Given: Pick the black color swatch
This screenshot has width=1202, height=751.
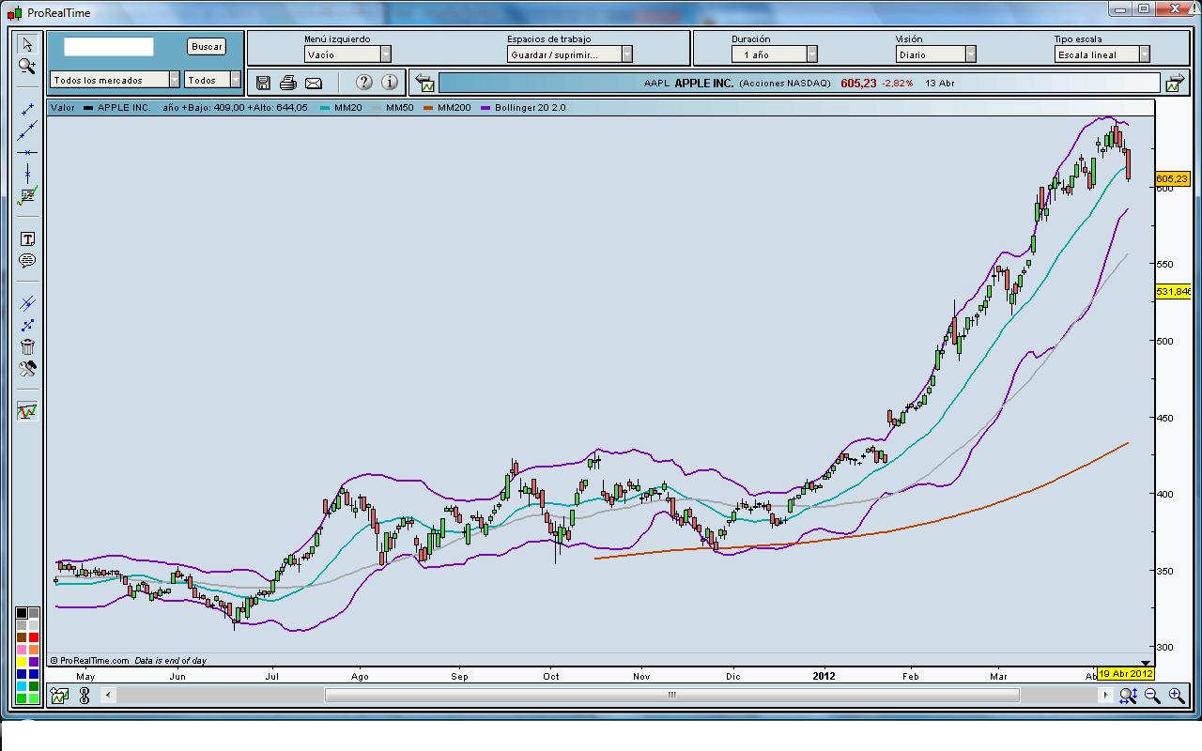Looking at the screenshot, I should pos(22,613).
